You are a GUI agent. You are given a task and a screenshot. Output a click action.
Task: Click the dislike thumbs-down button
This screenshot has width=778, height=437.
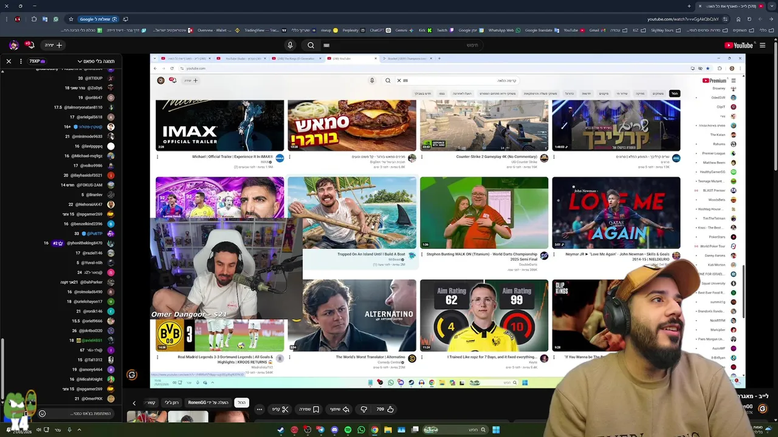pos(363,409)
